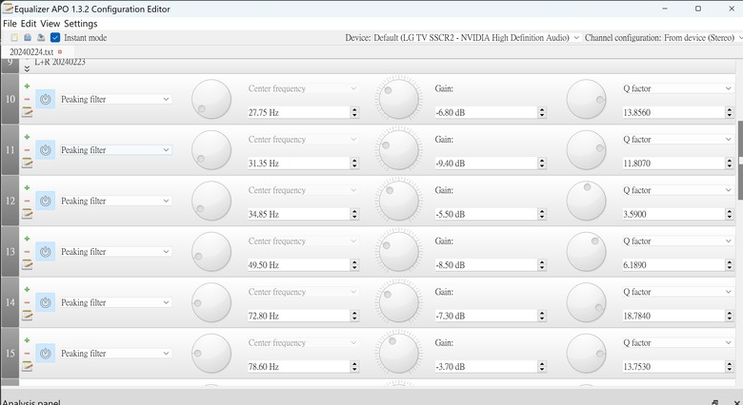Click the 3.5900 Q factor stepper arrows
Image resolution: width=743 pixels, height=405 pixels.
click(x=730, y=214)
